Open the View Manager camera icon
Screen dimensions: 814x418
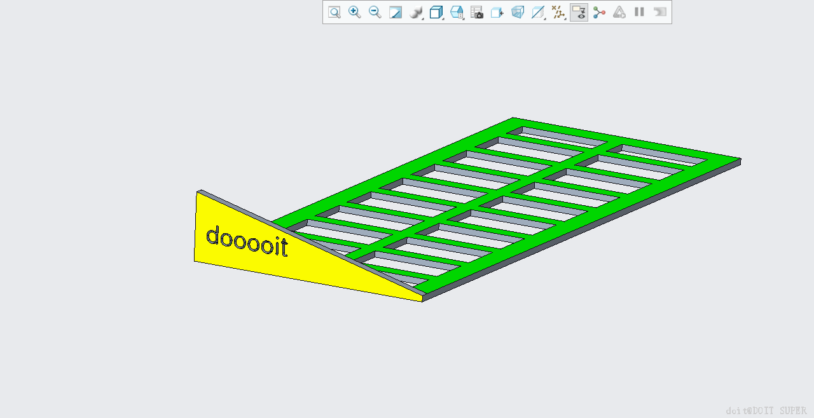[x=477, y=12]
